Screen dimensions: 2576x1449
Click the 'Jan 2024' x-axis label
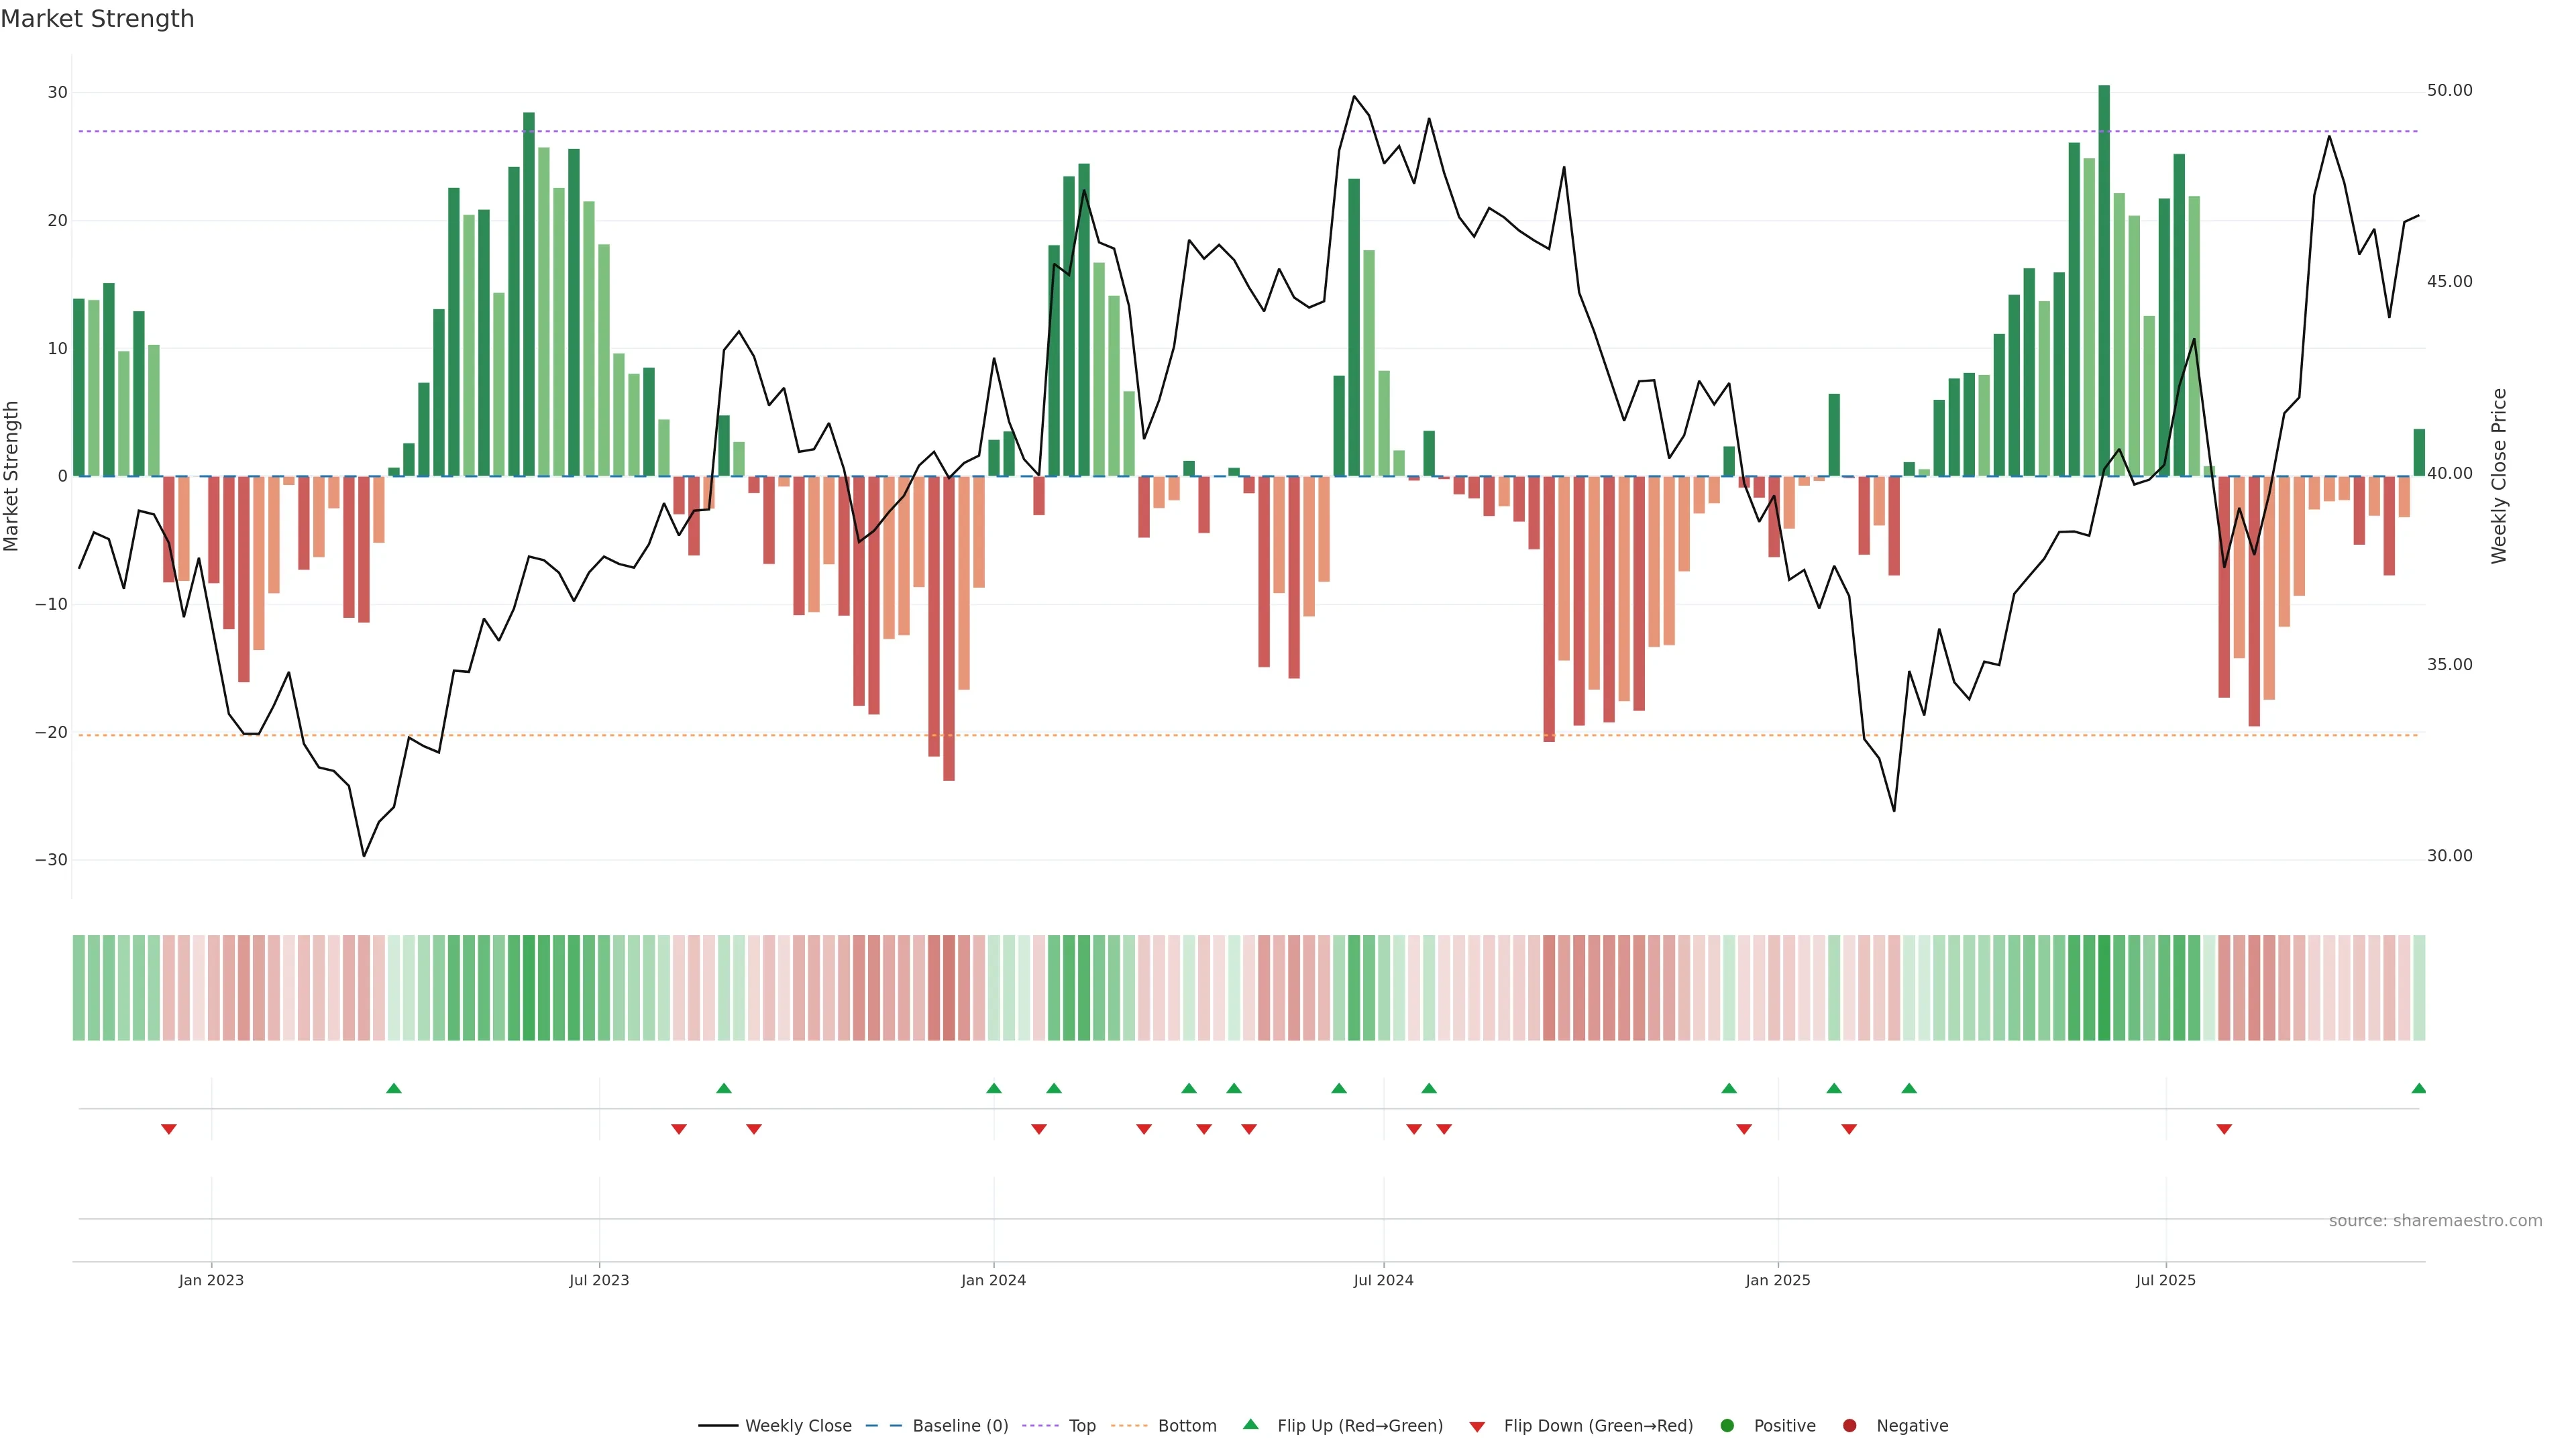click(993, 1280)
